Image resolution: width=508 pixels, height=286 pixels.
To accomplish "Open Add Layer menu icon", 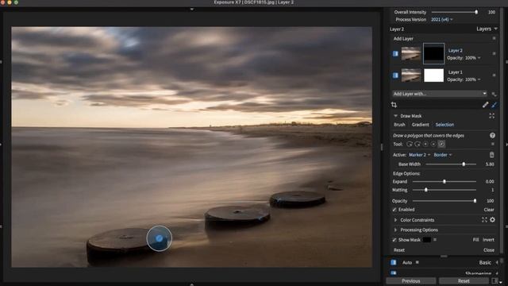I will [494, 38].
